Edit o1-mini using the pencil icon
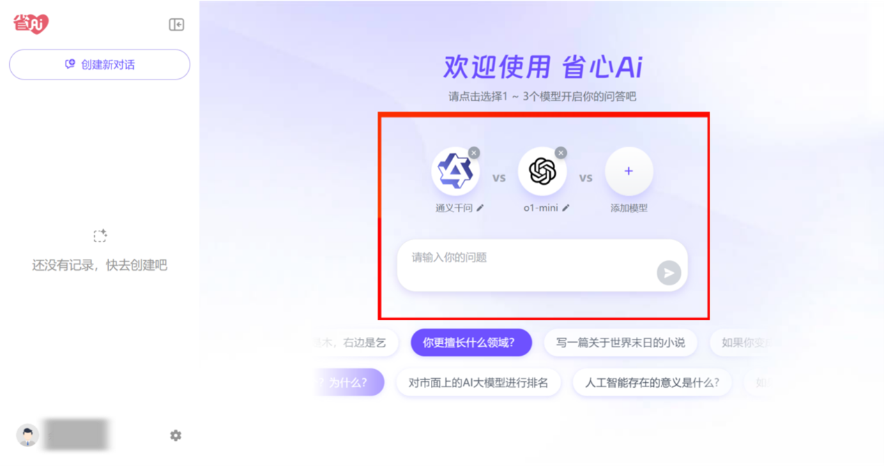The width and height of the screenshot is (884, 466). 566,208
